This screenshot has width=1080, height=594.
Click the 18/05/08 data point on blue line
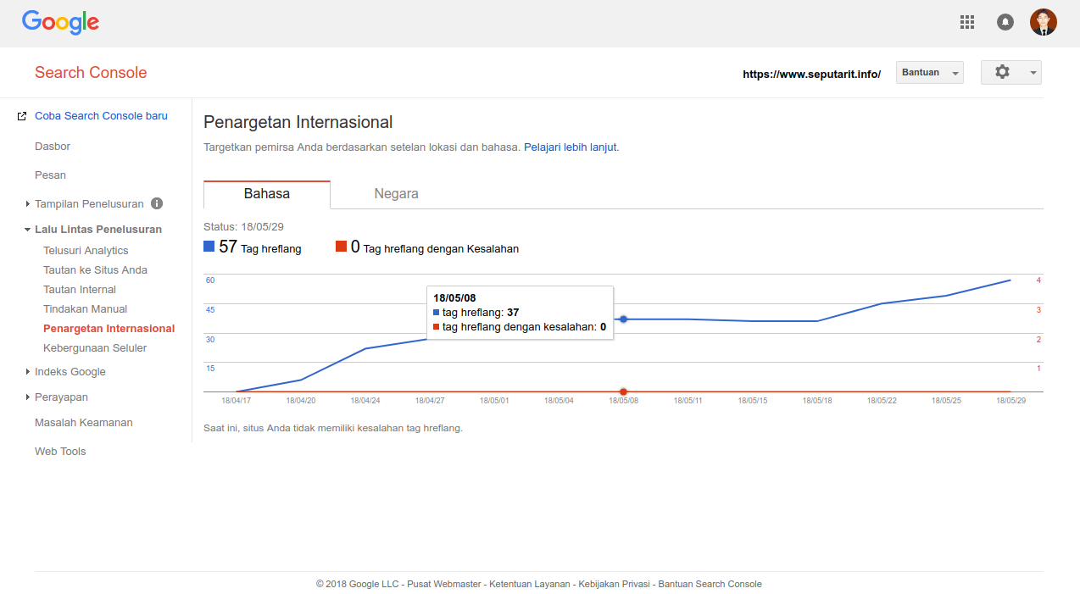(624, 319)
